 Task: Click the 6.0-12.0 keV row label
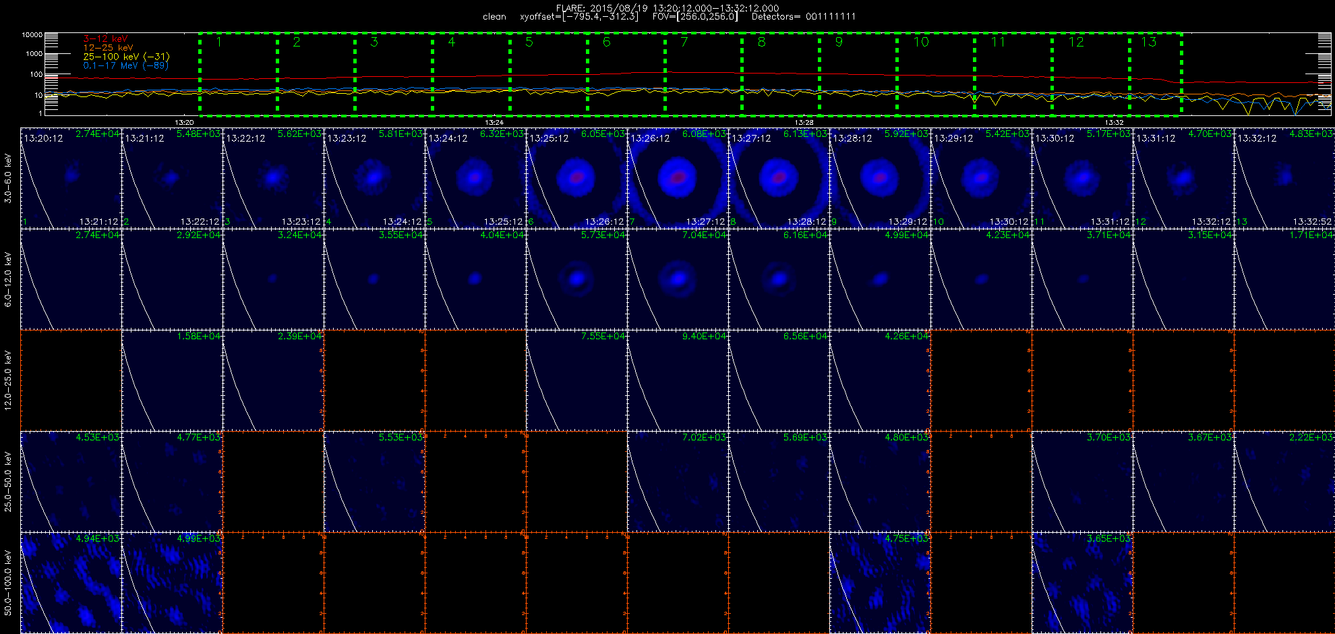pos(8,279)
